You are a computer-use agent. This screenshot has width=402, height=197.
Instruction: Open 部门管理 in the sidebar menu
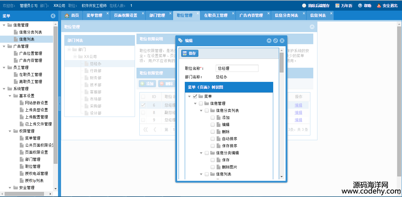33,159
